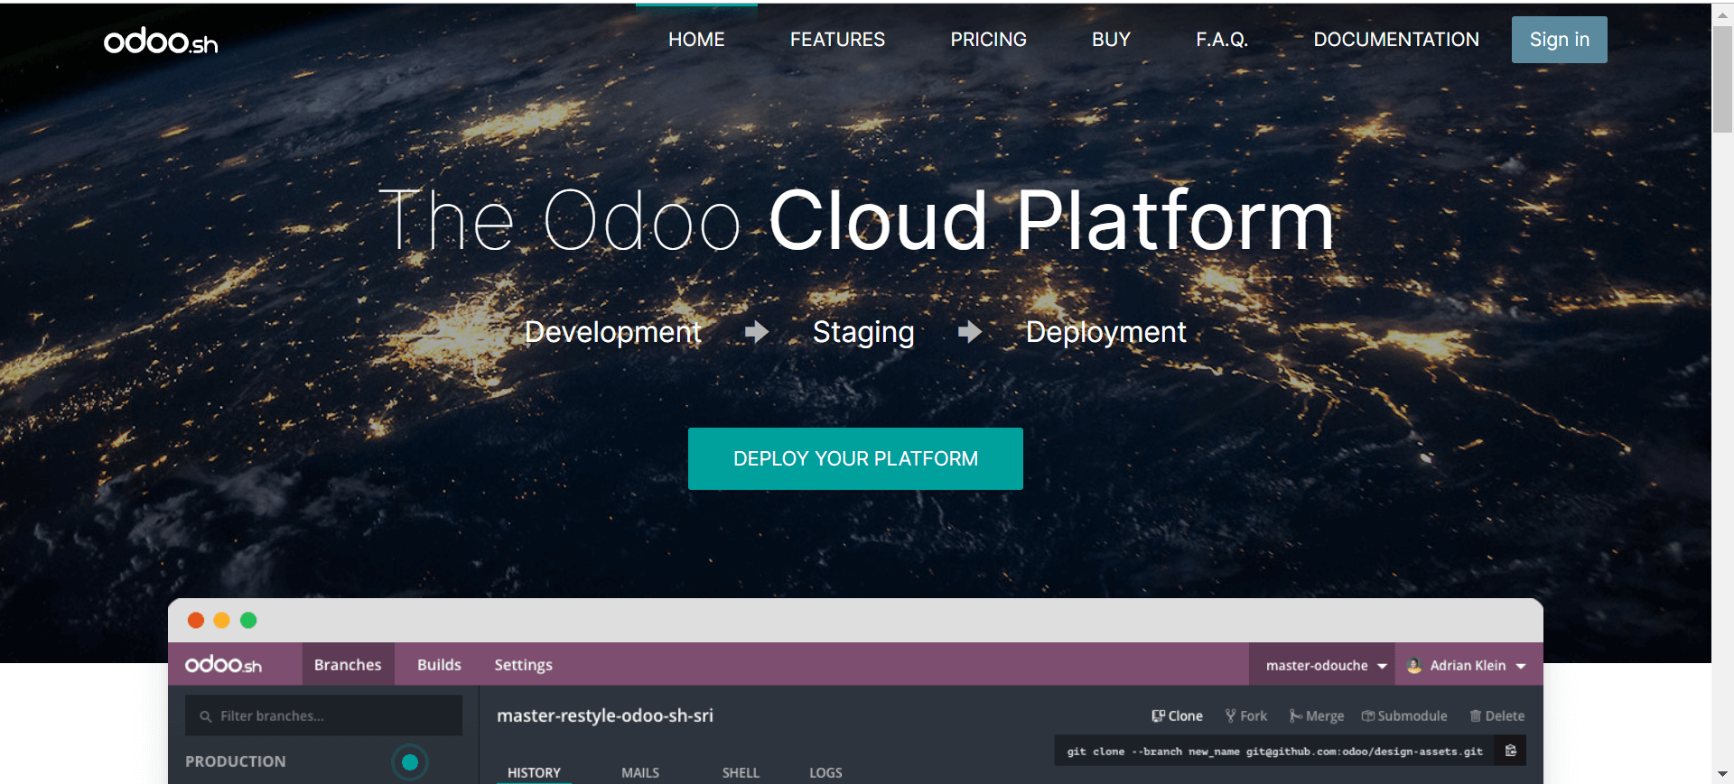This screenshot has height=784, width=1734.
Task: Click the Staging text
Action: pos(863,332)
